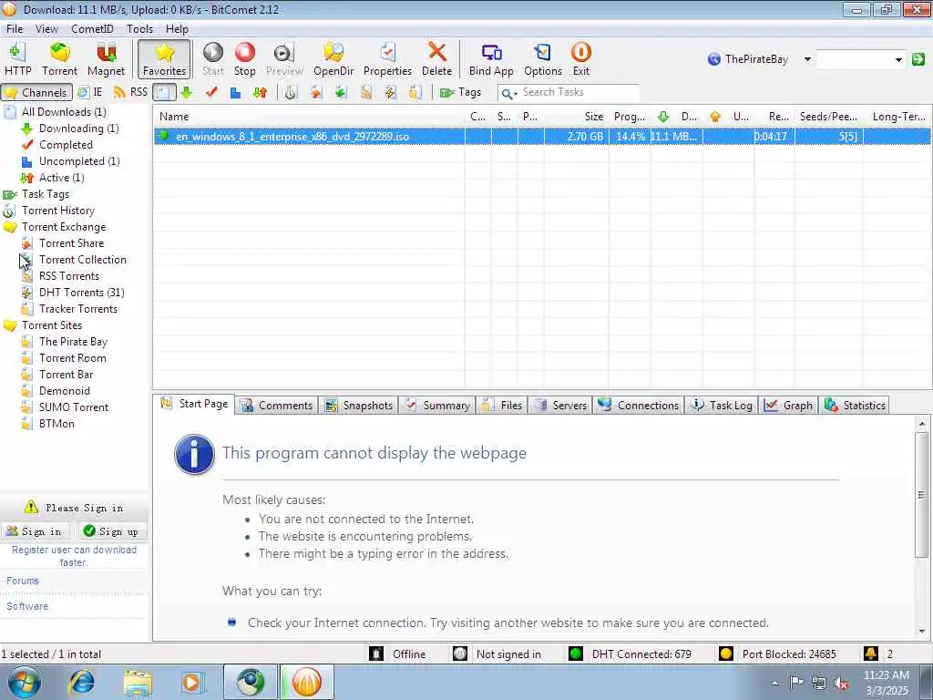Open the download directory with OpenDir
This screenshot has height=700, width=933.
333,59
